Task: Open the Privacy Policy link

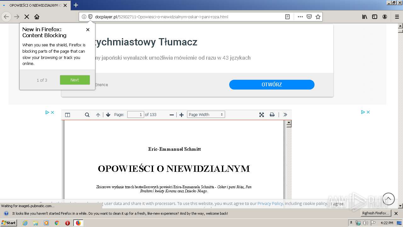Action: pos(270,204)
